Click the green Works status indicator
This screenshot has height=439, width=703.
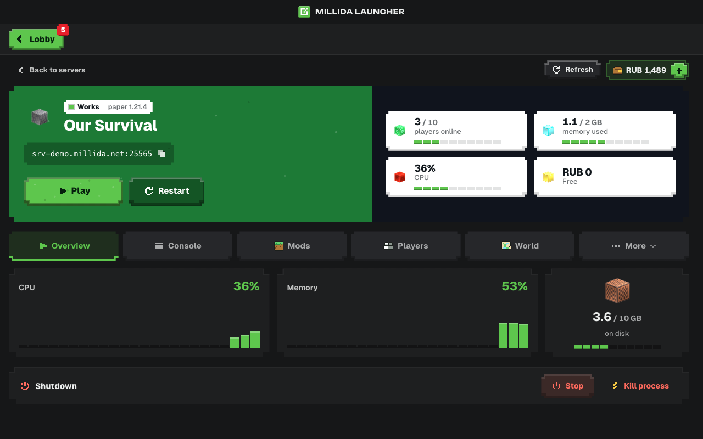click(71, 107)
